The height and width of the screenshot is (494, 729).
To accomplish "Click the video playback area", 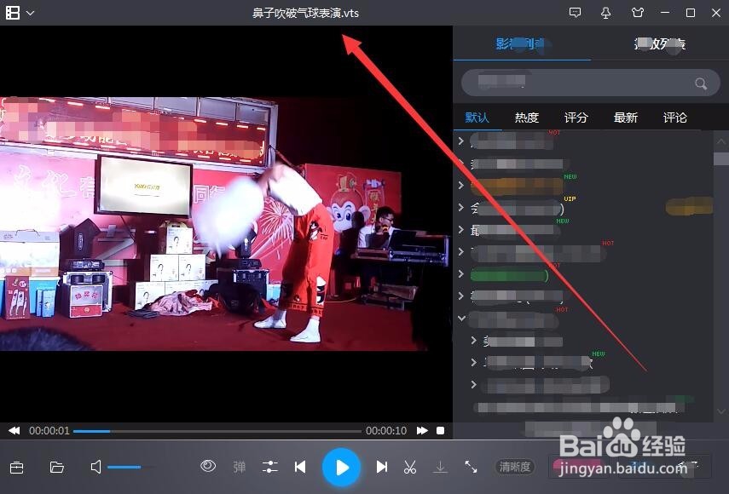I will 226,224.
